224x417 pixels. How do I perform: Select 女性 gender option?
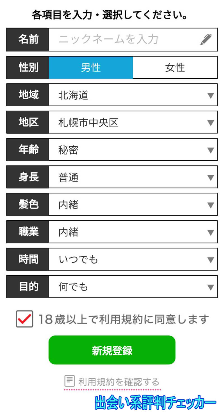[x=175, y=68]
